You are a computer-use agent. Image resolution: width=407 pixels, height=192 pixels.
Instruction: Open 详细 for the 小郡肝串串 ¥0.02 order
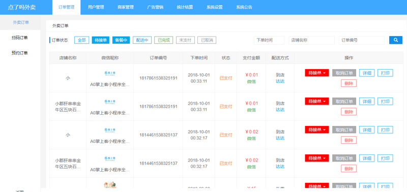click(367, 158)
